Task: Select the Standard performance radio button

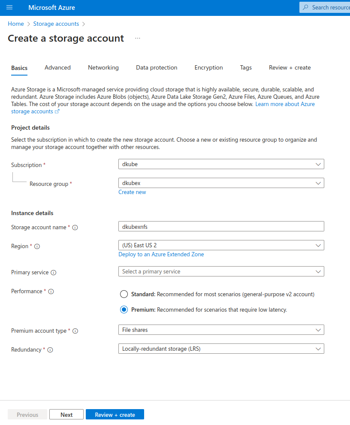Action: tap(124, 294)
